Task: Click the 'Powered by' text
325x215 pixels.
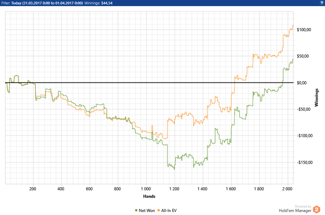Action: [303, 206]
